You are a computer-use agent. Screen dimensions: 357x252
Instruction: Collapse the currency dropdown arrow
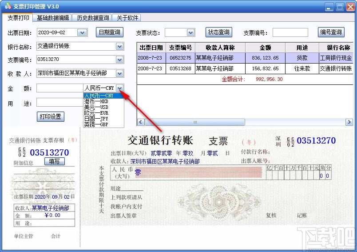119,88
